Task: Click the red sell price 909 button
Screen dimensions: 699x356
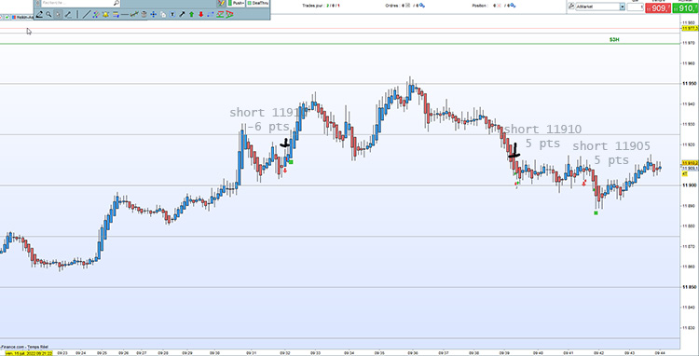Action: [x=658, y=8]
